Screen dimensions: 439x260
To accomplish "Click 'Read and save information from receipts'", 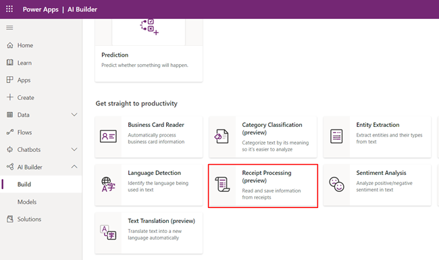I will click(272, 194).
